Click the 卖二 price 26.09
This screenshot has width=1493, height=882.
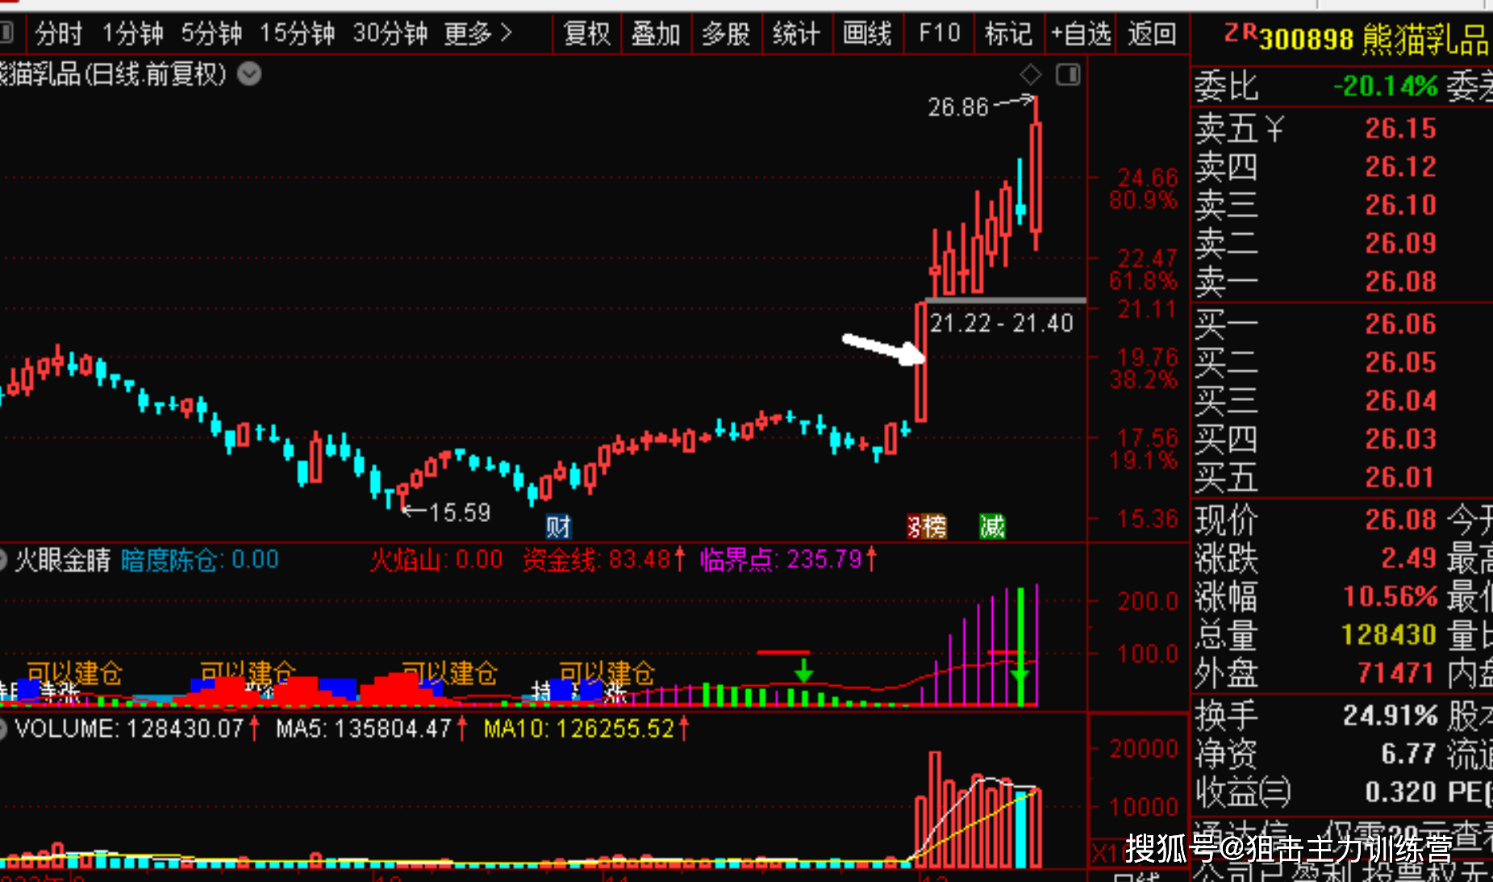[x=1400, y=243]
